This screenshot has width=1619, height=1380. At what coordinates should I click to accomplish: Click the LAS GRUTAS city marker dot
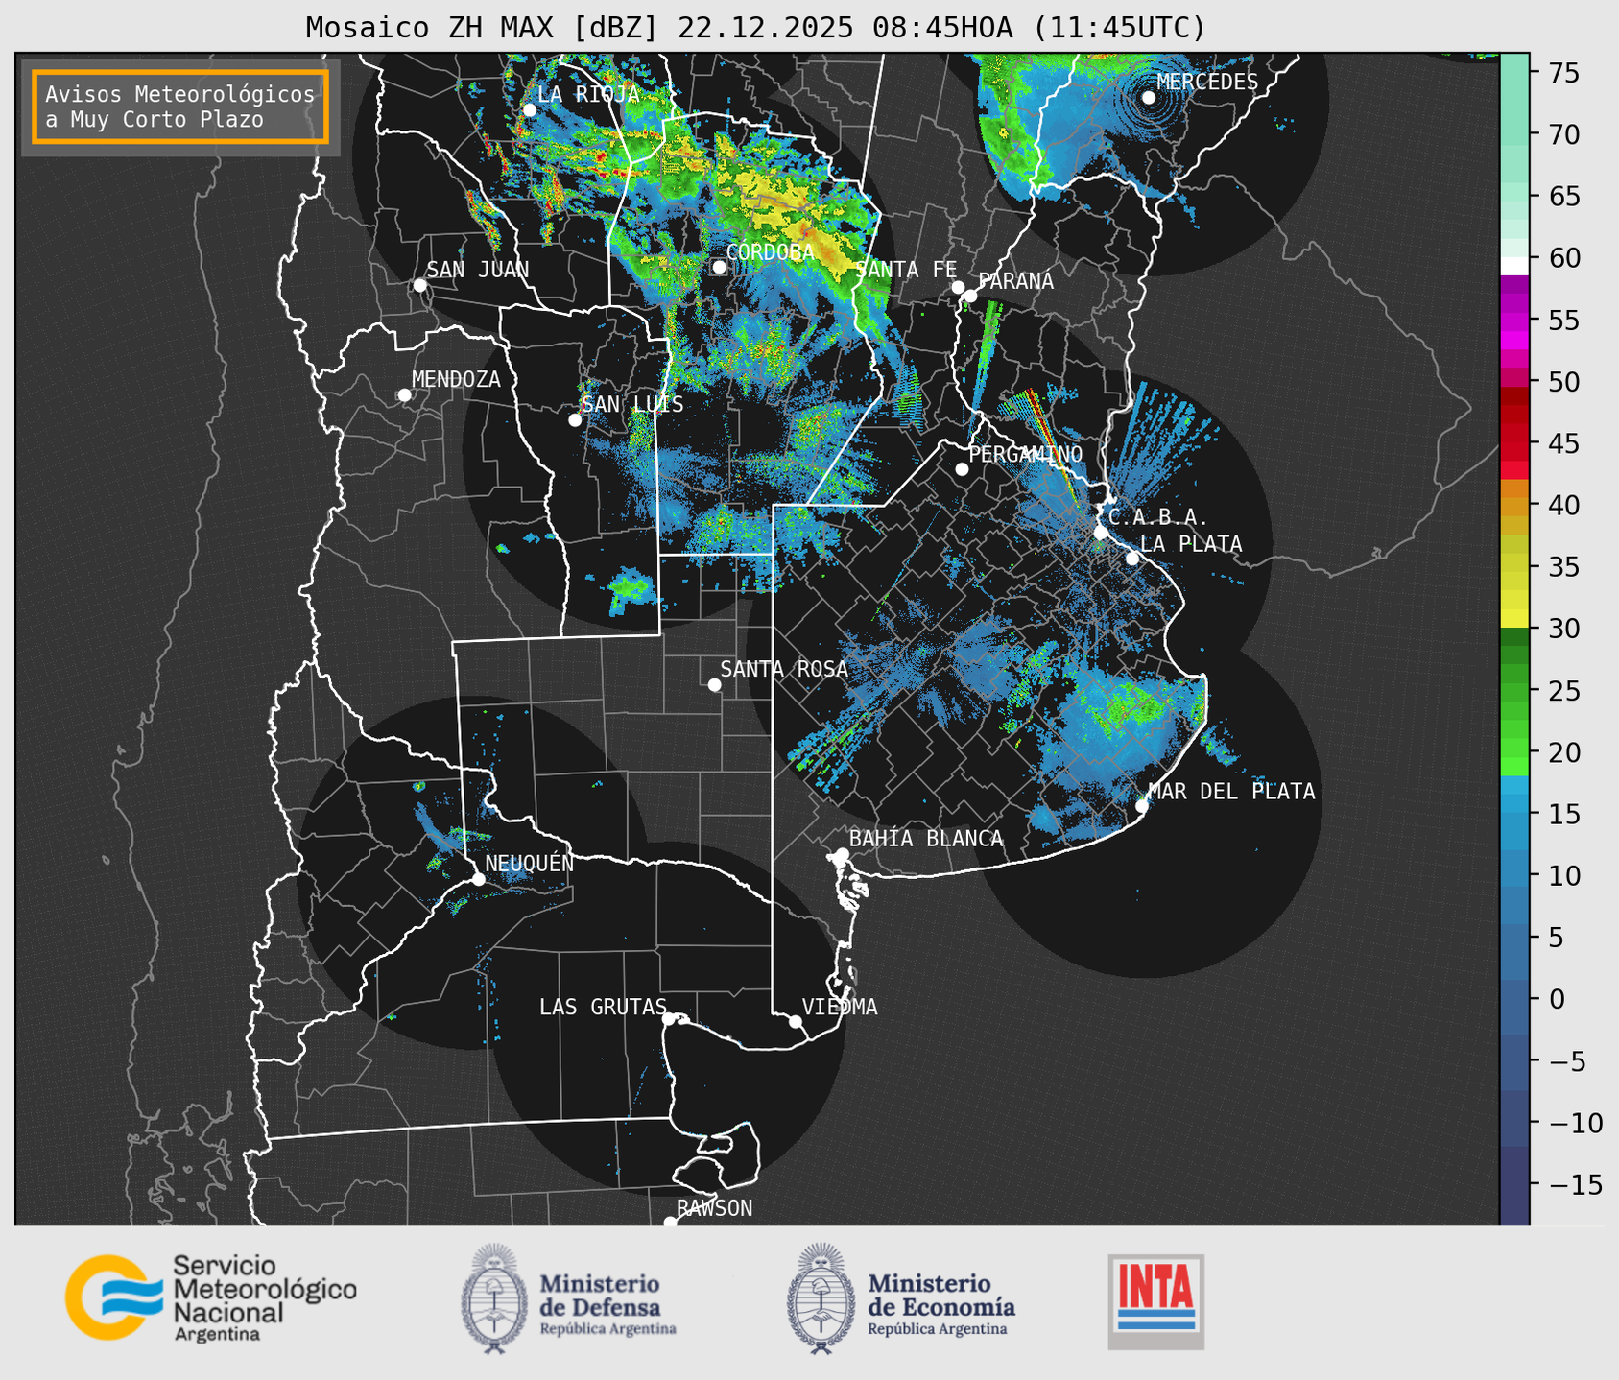(x=669, y=1019)
